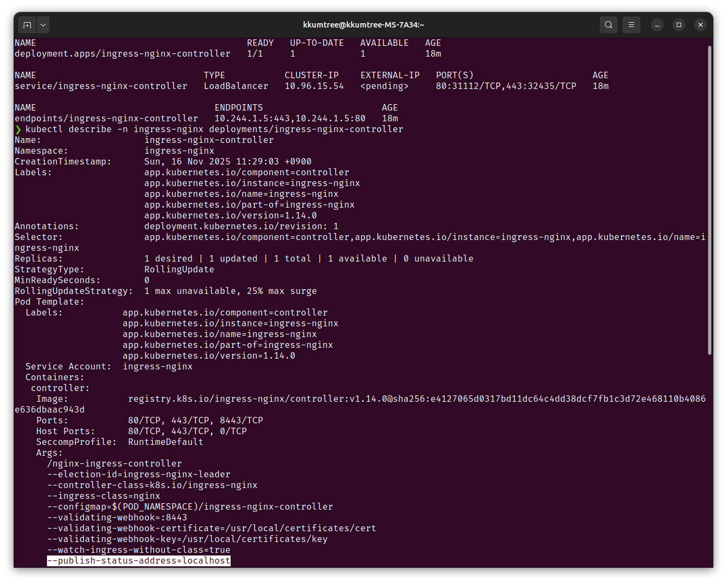Click the --validating-webhook=:8443 argument
Screen dimensions: 727x583
pyautogui.click(x=117, y=518)
